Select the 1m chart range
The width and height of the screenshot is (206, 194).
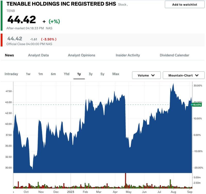tap(41, 74)
